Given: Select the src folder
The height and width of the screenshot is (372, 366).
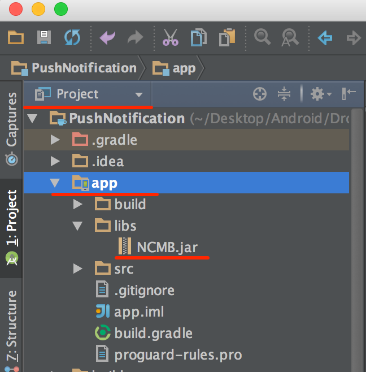Looking at the screenshot, I should point(186,269).
